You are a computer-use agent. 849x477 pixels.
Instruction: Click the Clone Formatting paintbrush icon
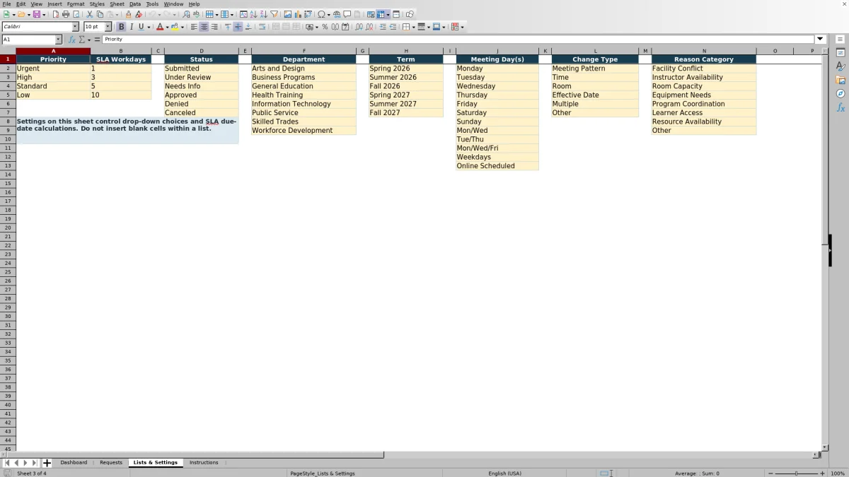[x=128, y=14]
